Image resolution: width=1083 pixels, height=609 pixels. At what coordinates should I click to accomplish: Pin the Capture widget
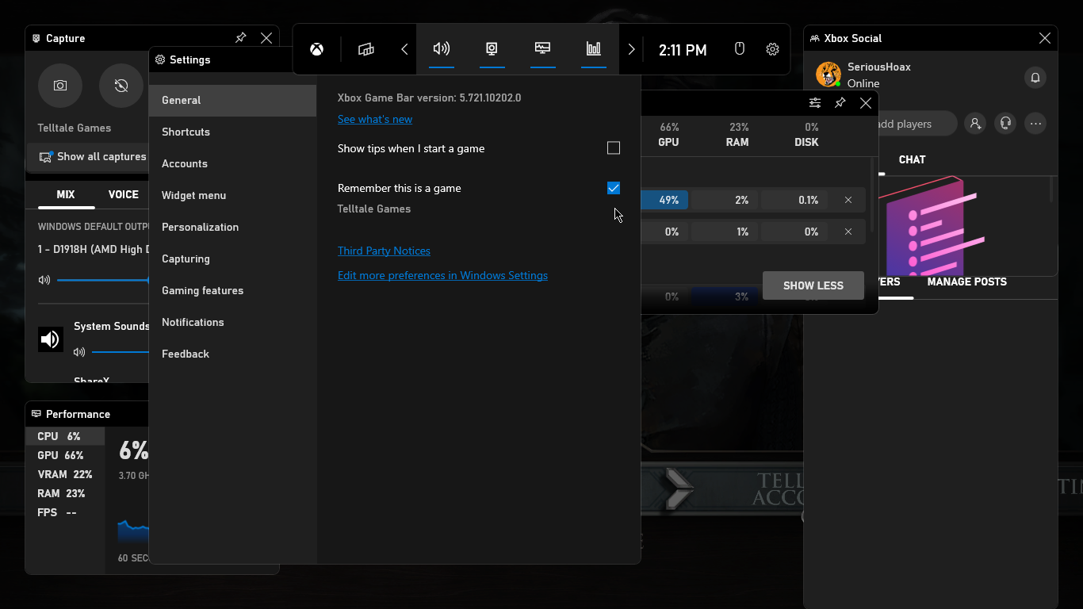[241, 38]
